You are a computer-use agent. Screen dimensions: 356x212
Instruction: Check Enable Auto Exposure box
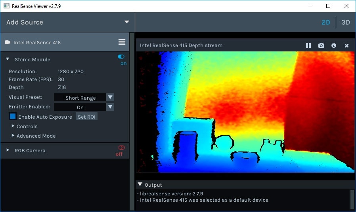13,117
